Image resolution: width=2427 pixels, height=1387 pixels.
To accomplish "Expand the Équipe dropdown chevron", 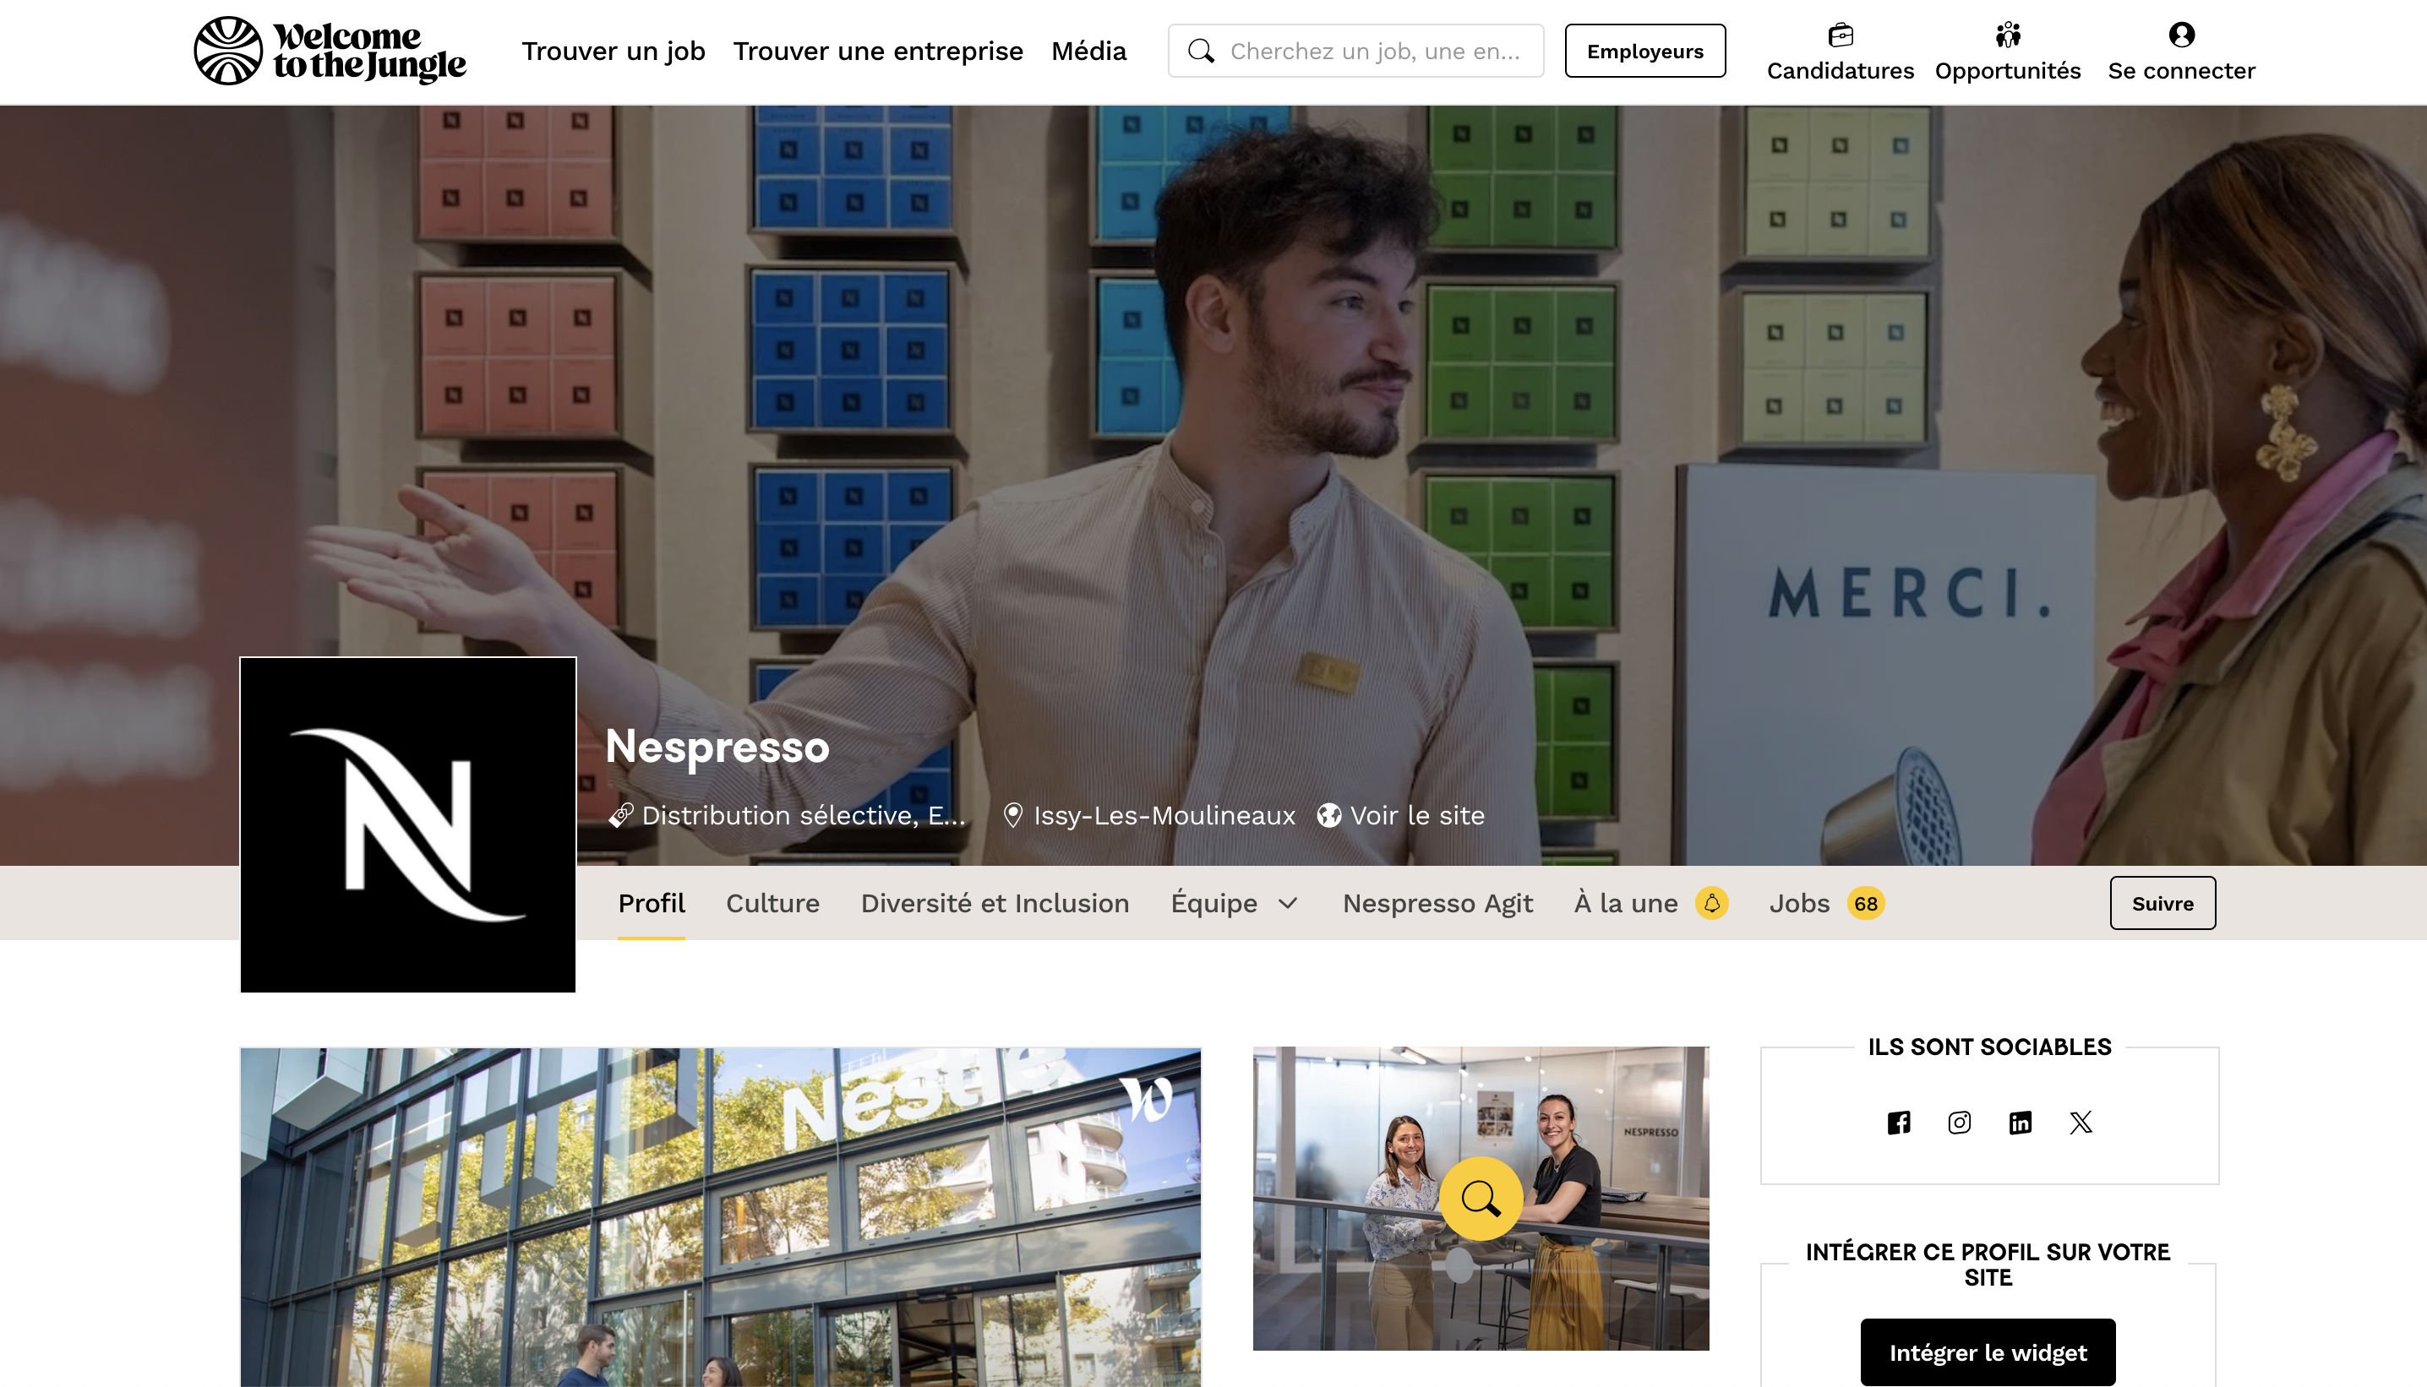I will (1287, 903).
